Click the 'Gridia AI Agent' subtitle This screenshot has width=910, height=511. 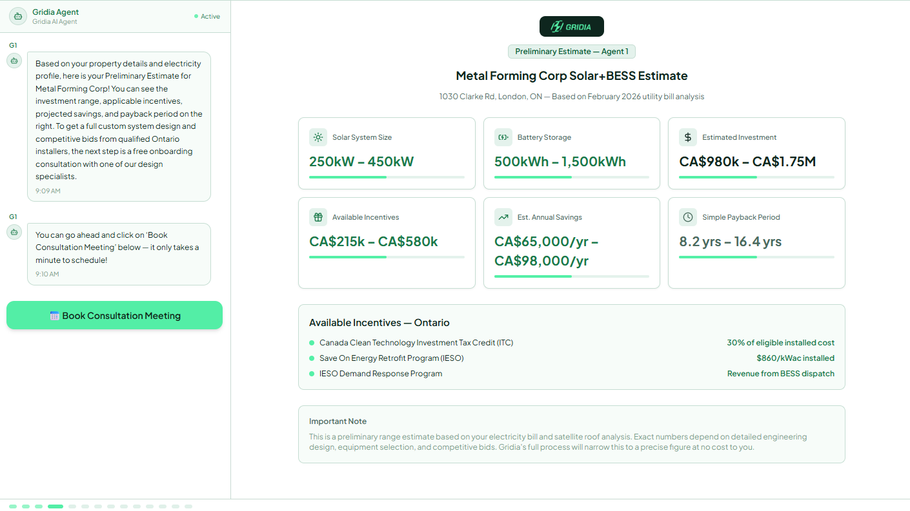pyautogui.click(x=55, y=22)
